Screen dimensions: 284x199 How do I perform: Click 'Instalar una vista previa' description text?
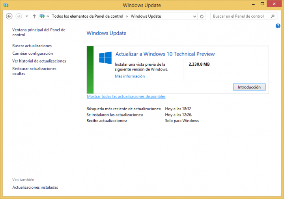pyautogui.click(x=142, y=67)
